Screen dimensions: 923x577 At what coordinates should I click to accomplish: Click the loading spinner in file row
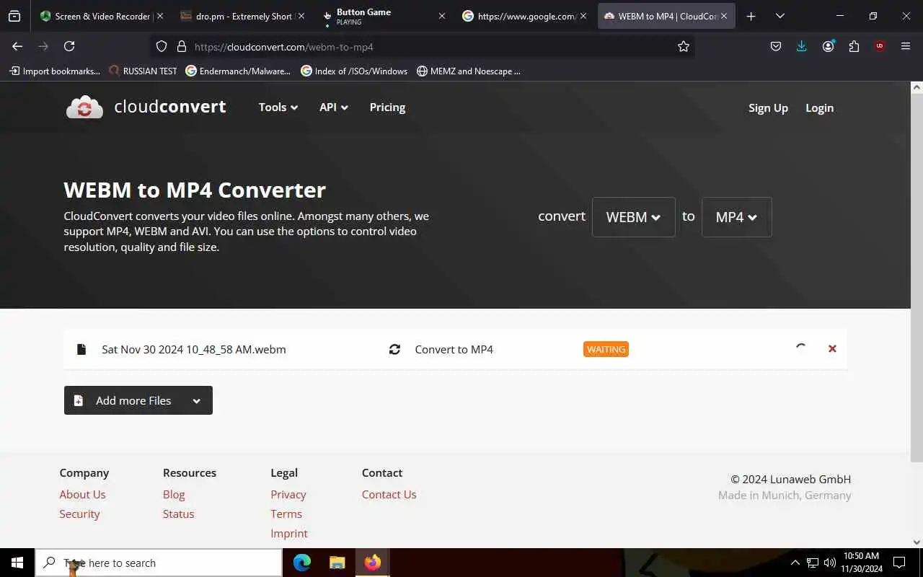coord(800,348)
